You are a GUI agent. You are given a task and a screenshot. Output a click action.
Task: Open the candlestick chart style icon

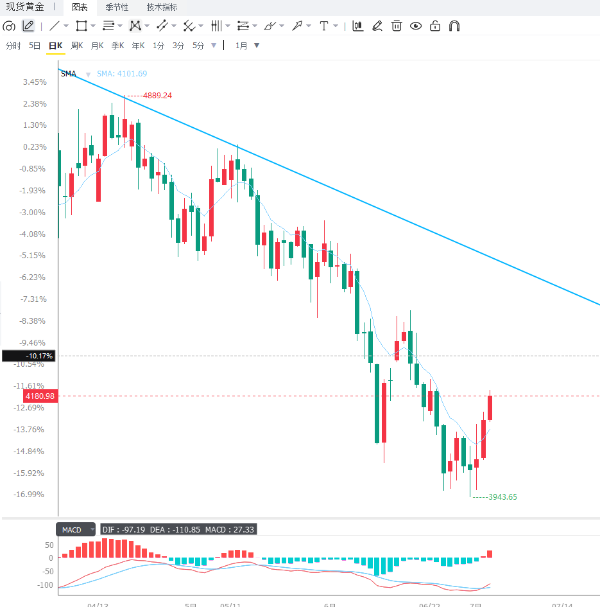(x=358, y=26)
